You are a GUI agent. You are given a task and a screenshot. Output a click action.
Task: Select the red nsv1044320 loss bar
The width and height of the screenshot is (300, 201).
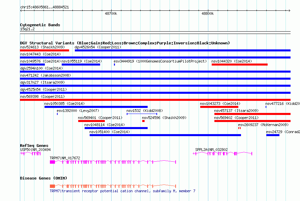click(x=240, y=65)
